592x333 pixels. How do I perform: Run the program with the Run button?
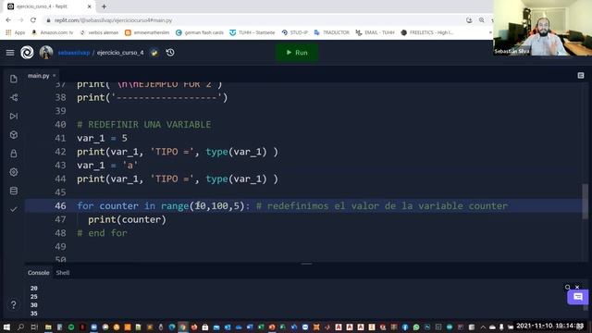pyautogui.click(x=297, y=53)
